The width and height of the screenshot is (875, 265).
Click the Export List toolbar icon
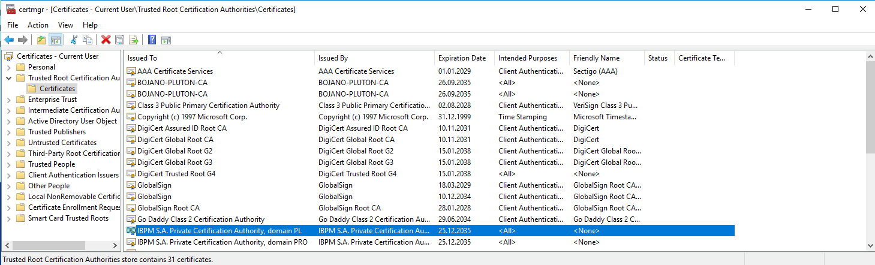coord(134,40)
